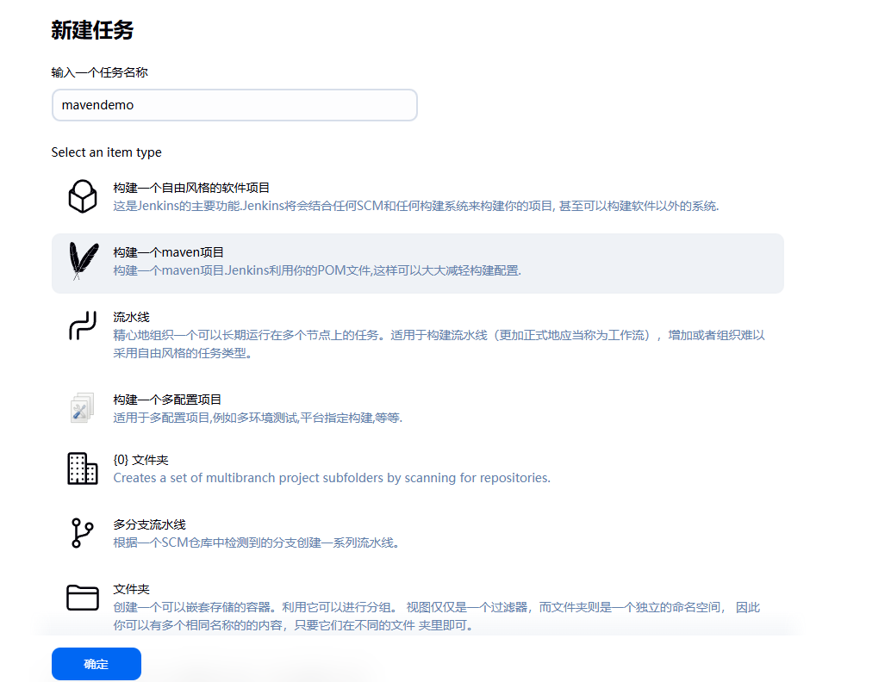Click the freestyle project cube icon
The height and width of the screenshot is (682, 891).
(x=83, y=196)
